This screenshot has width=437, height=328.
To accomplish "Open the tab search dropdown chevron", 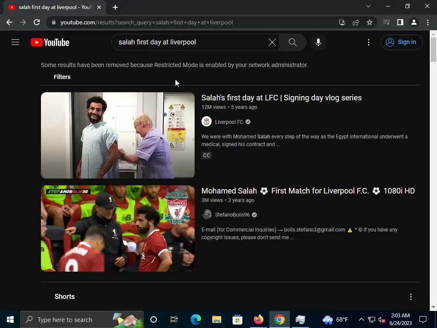I will coord(368,6).
